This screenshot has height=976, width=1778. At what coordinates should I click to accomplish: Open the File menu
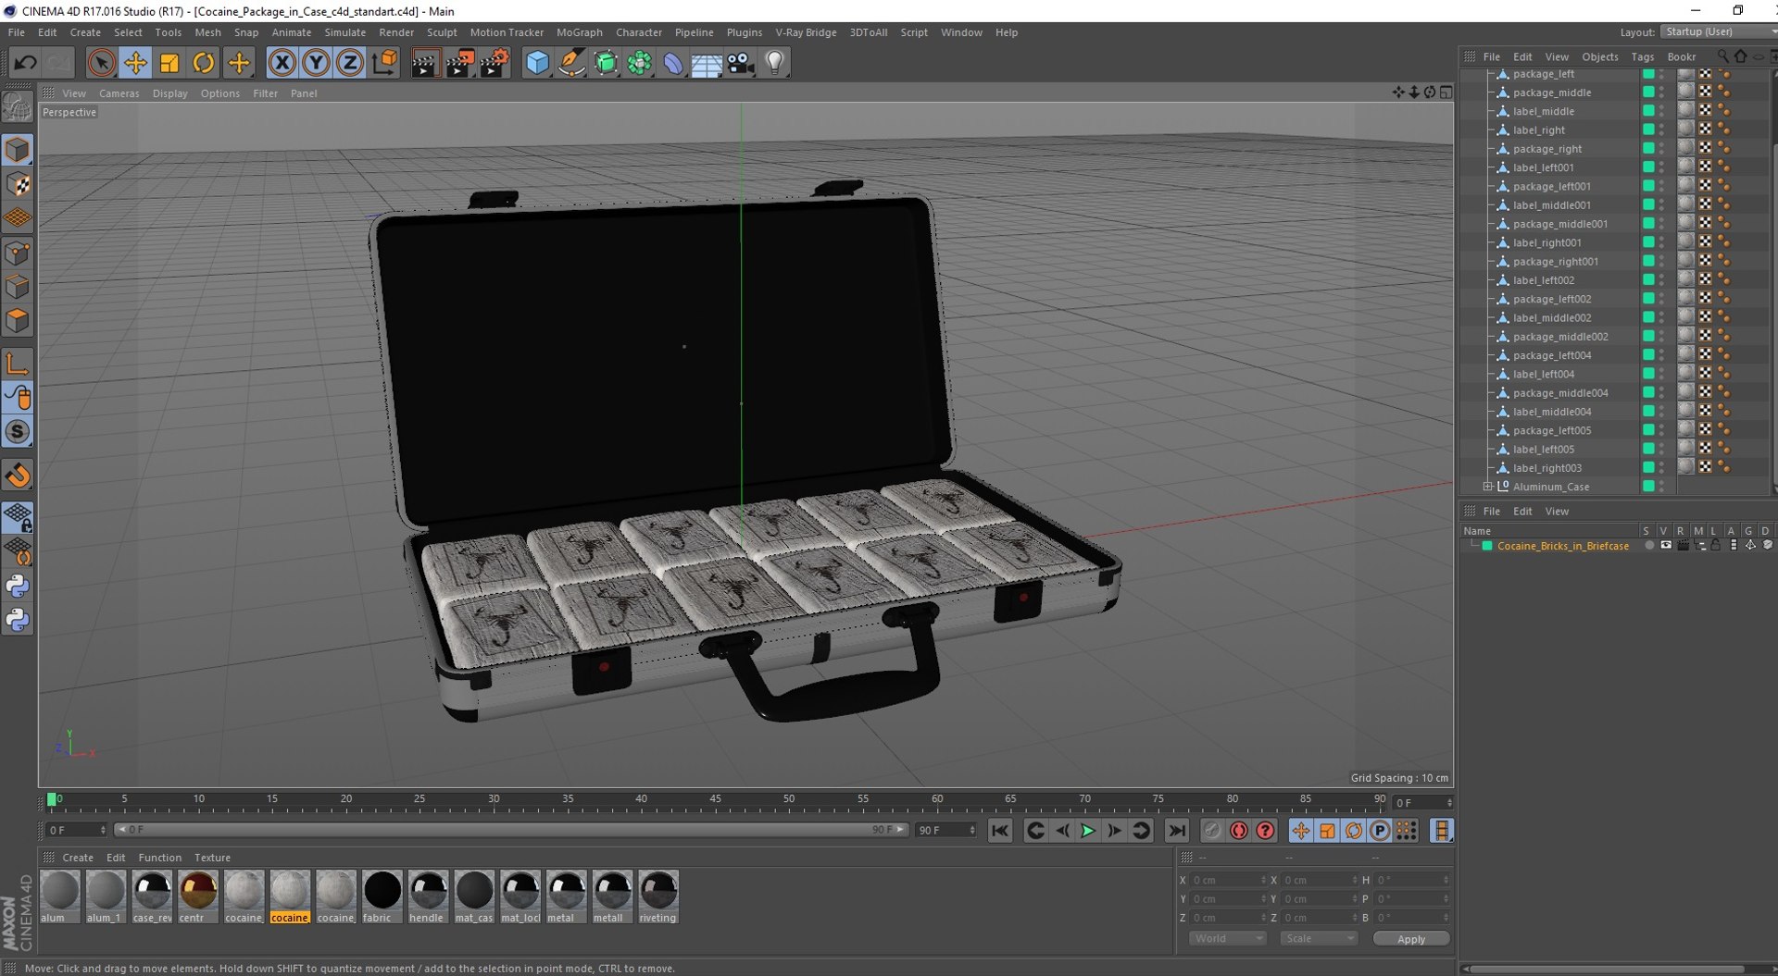coord(17,32)
